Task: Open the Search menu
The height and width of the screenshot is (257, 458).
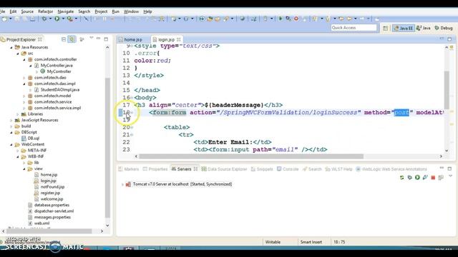Action: point(84,11)
